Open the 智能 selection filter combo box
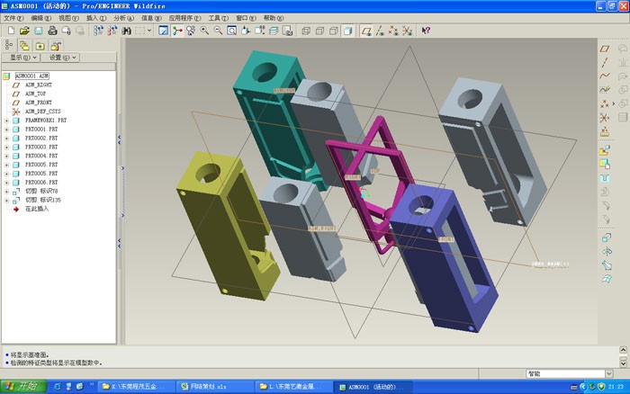The image size is (630, 394). [570, 374]
